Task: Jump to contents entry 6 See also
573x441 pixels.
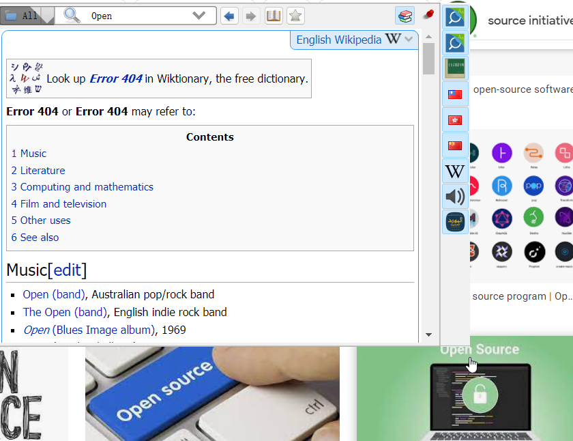Action: tap(35, 238)
